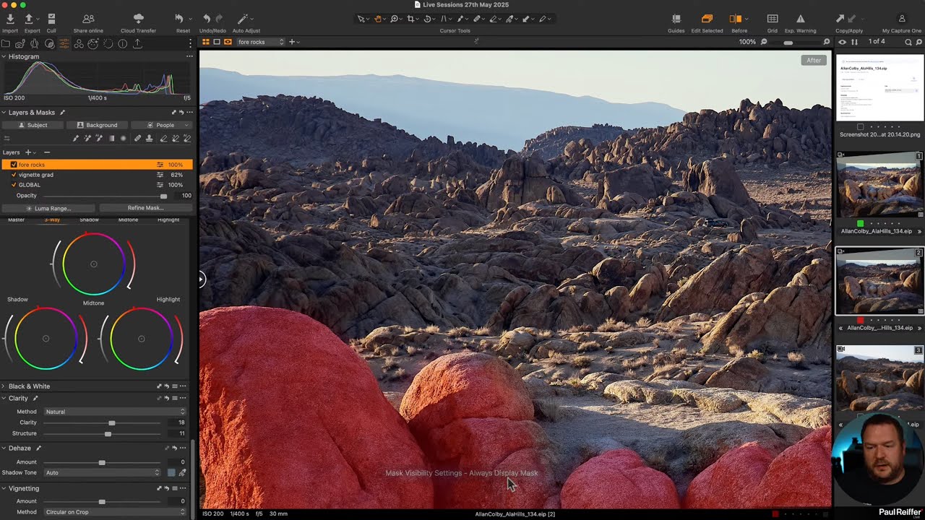Switch to multi-view grid viewer mode

point(205,42)
